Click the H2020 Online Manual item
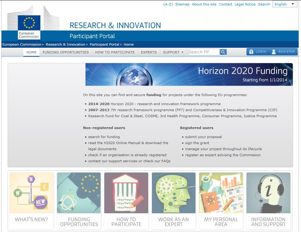The height and width of the screenshot is (232, 301). [128, 146]
